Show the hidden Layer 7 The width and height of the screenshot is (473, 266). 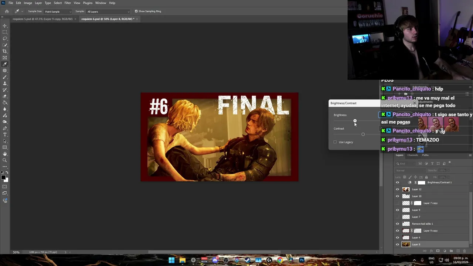click(398, 217)
